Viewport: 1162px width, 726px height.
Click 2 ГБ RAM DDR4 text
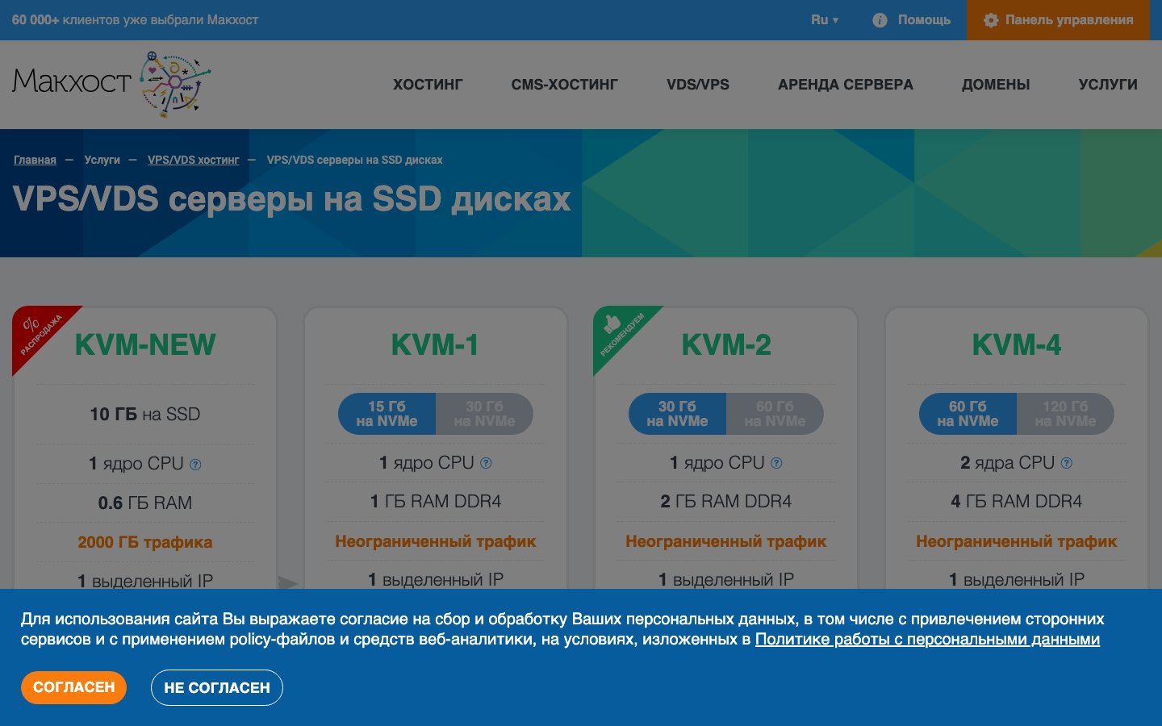[726, 502]
